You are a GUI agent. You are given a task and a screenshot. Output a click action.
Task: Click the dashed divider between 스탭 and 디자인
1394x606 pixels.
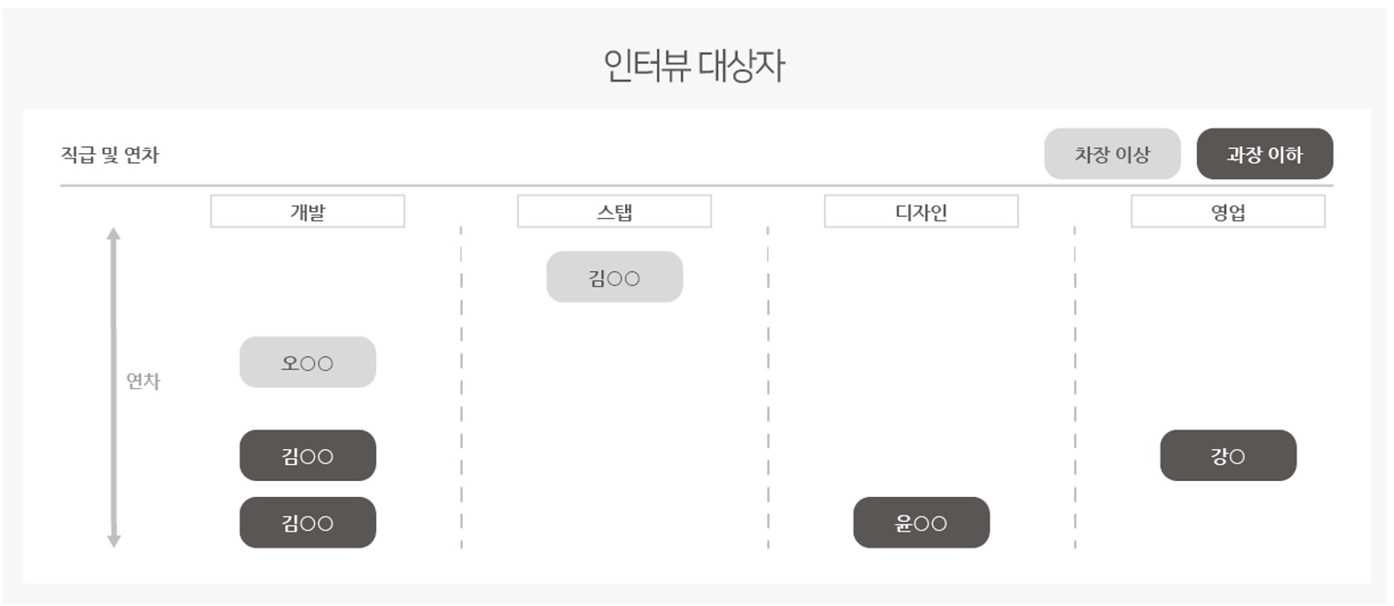tap(768, 387)
